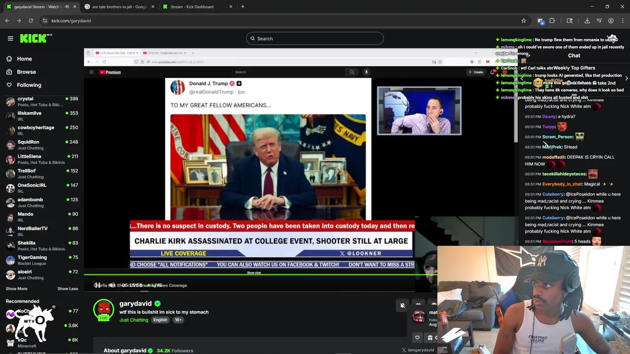The image size is (630, 354).
Task: Open lilskamlive channel in sidebar
Action: point(42,116)
